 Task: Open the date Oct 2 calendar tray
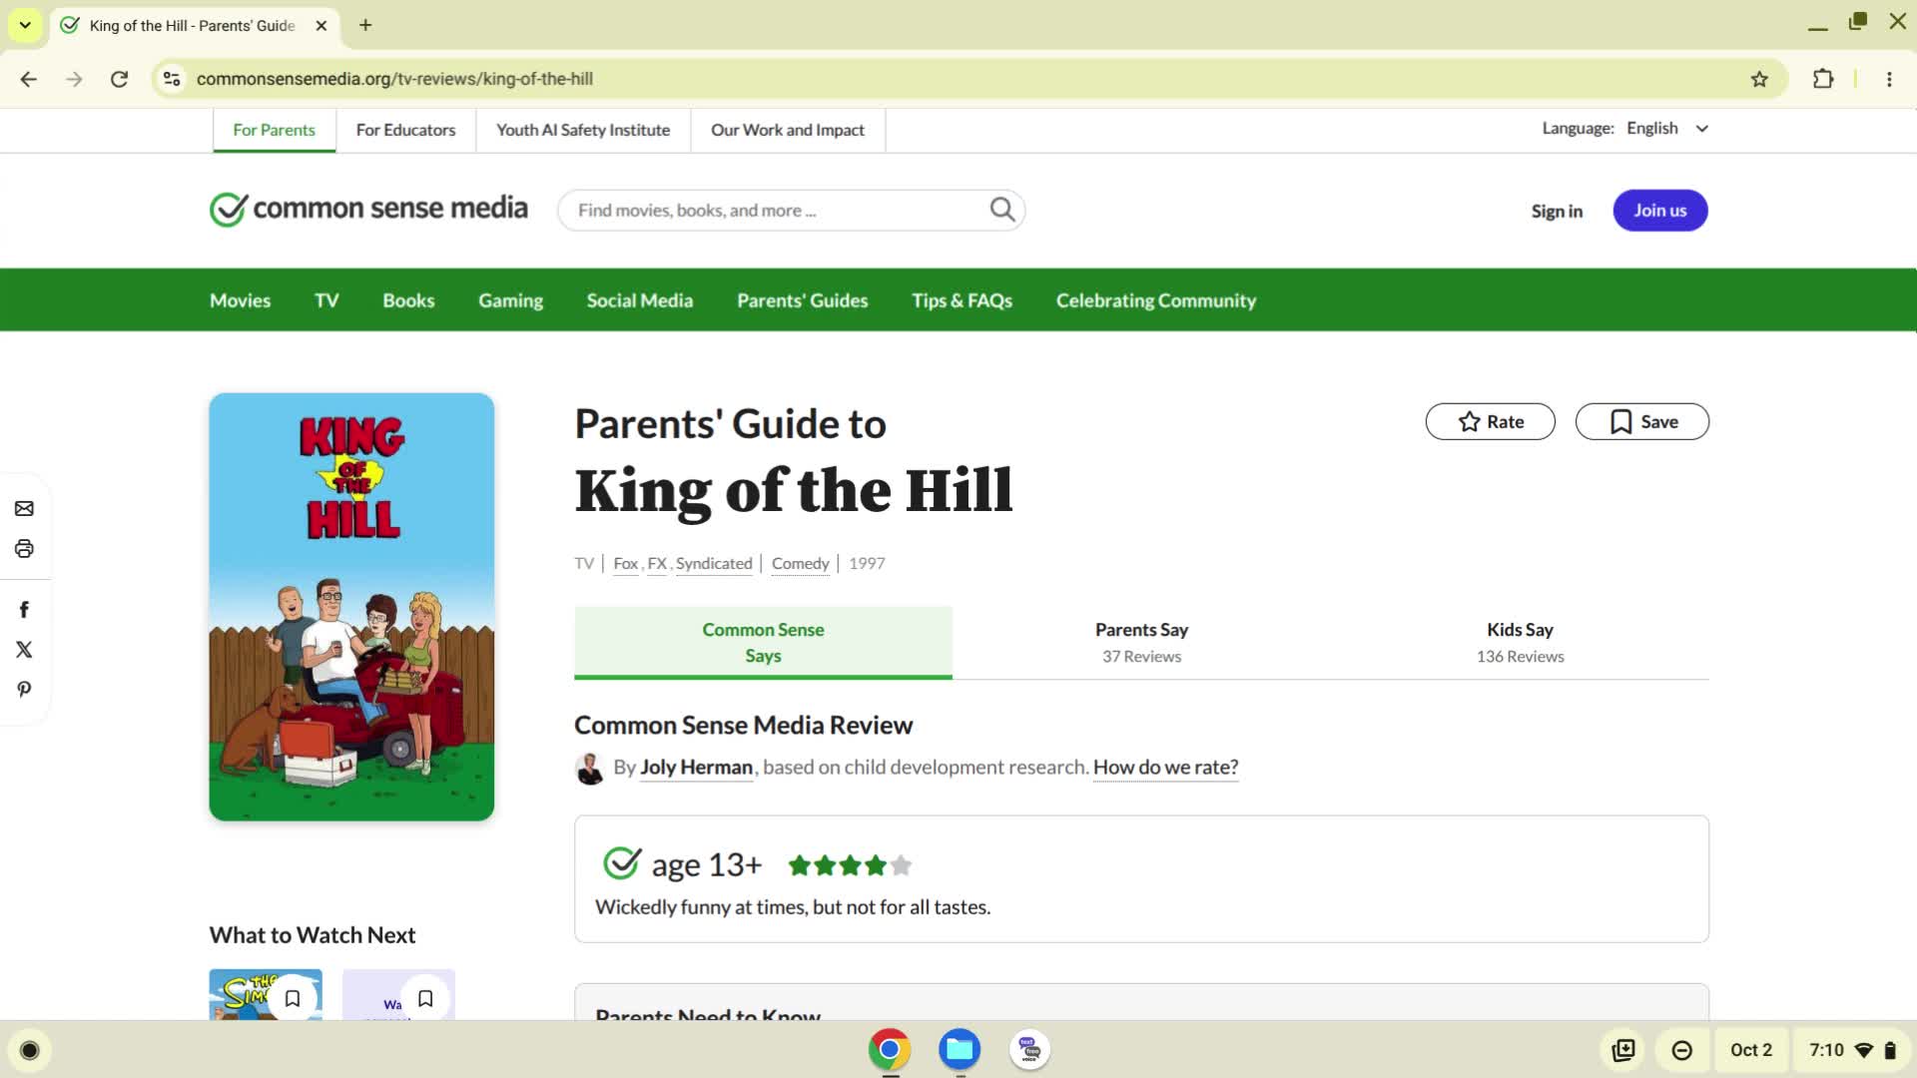(1750, 1050)
